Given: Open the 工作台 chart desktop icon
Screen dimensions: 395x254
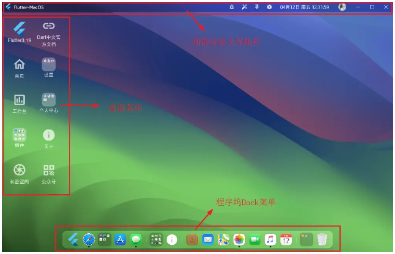Looking at the screenshot, I should (20, 100).
